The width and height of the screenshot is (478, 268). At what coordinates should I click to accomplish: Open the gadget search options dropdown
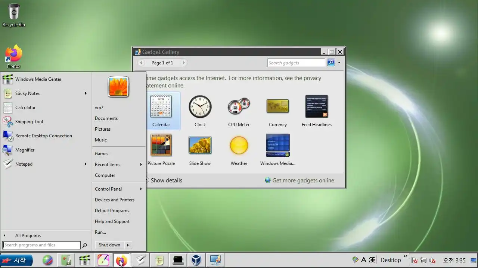coord(339,63)
